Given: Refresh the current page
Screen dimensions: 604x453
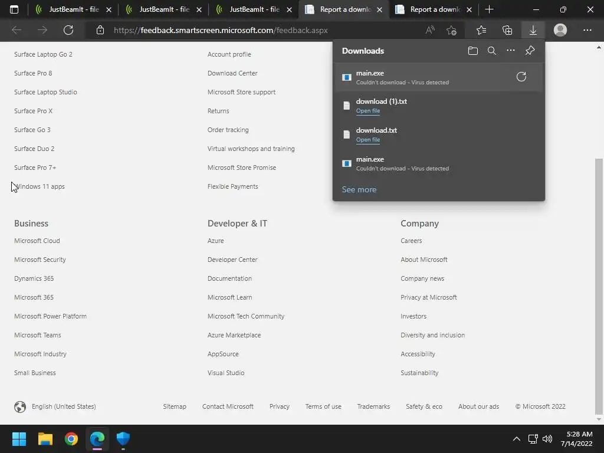Looking at the screenshot, I should tap(68, 30).
